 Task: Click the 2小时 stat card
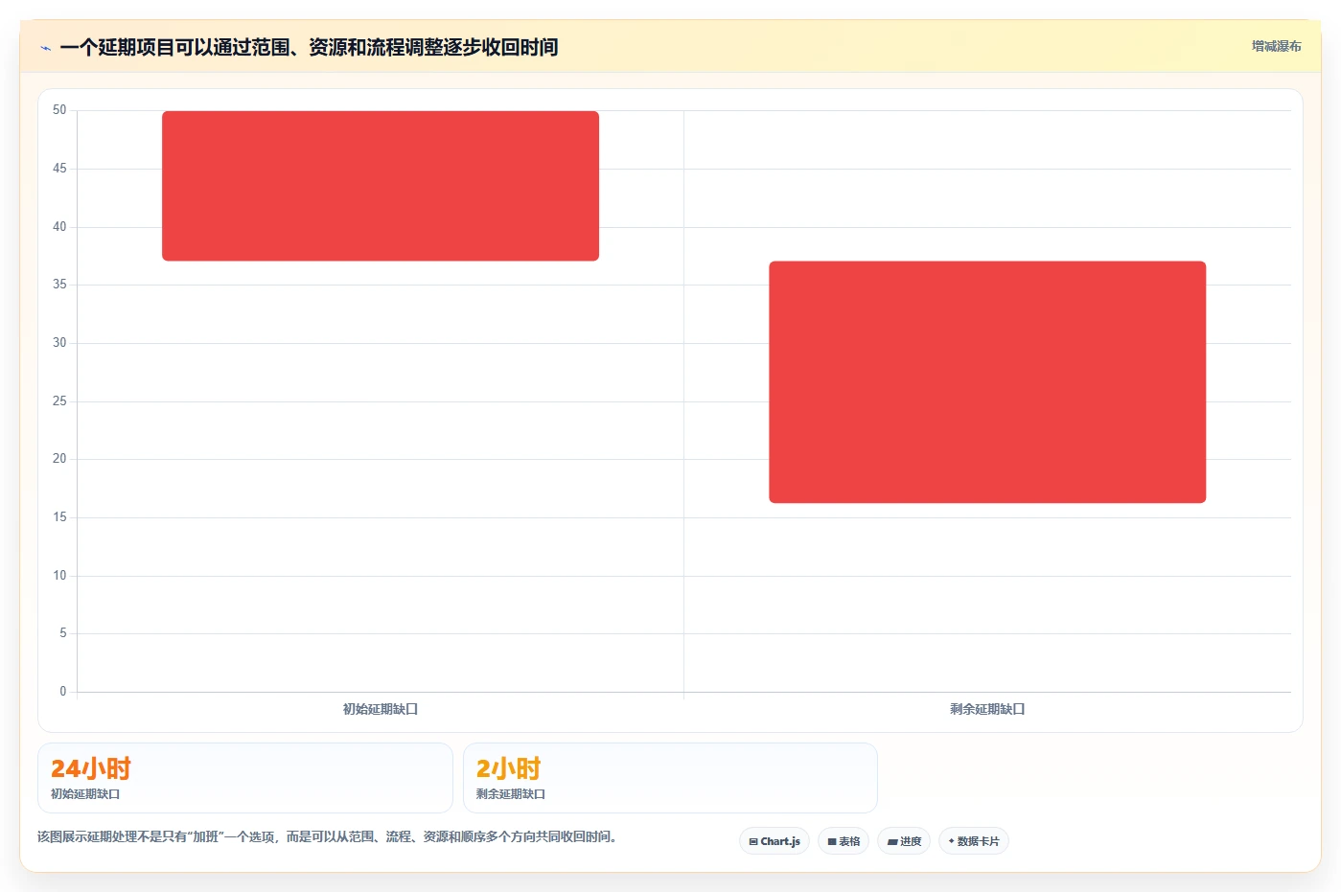[x=670, y=778]
